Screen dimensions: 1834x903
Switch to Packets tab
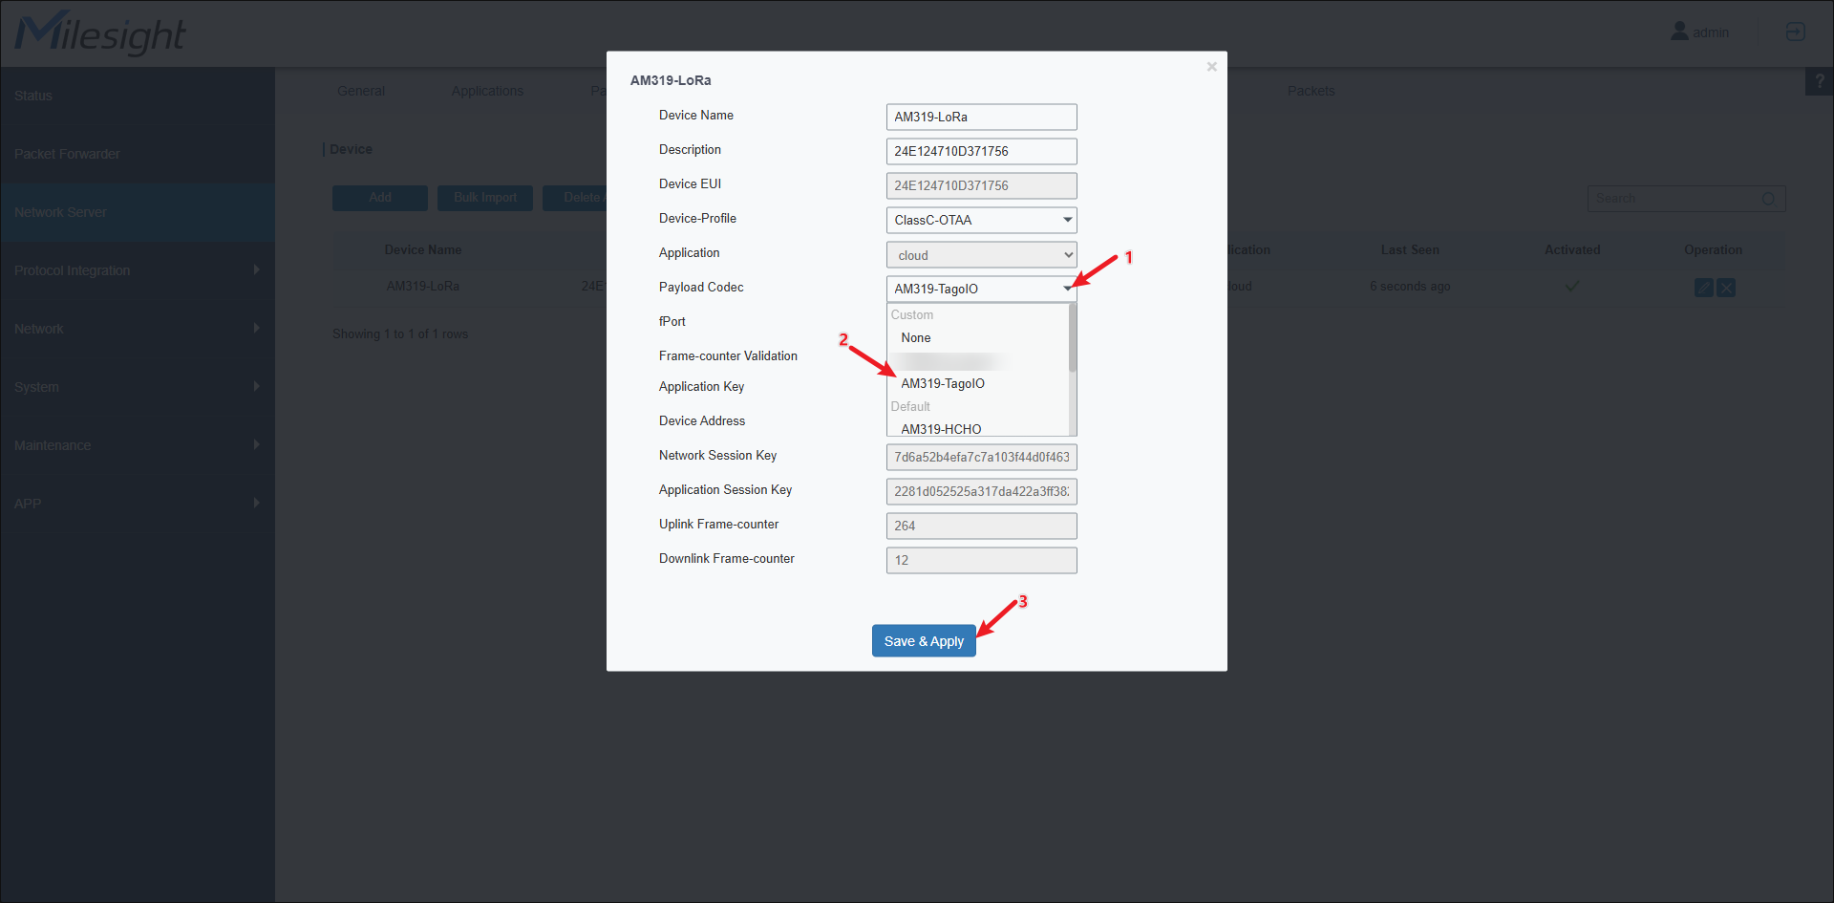1311,91
